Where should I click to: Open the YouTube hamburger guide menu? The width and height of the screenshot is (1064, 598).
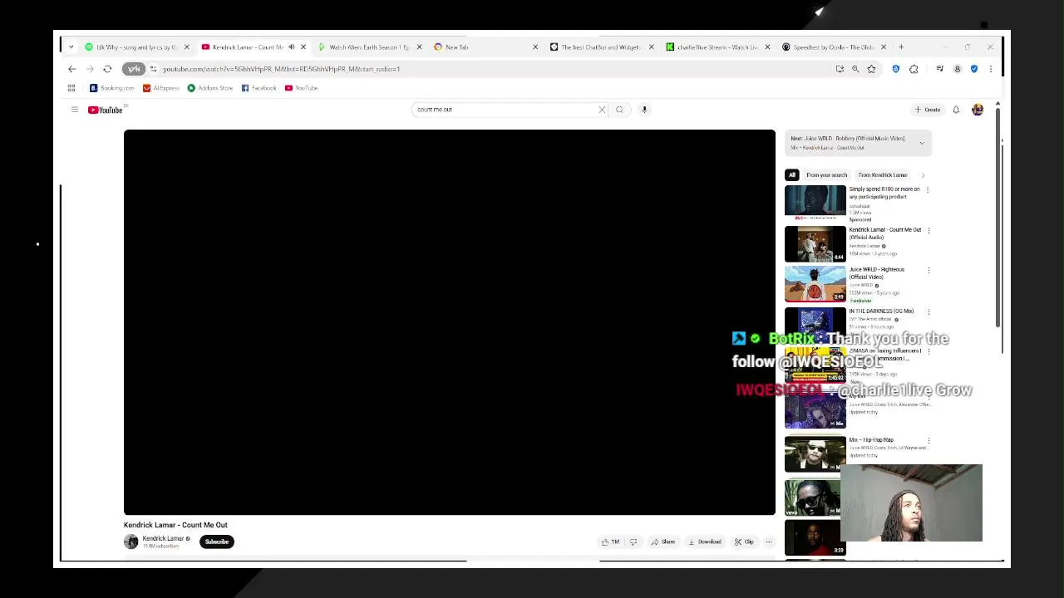[x=74, y=110]
